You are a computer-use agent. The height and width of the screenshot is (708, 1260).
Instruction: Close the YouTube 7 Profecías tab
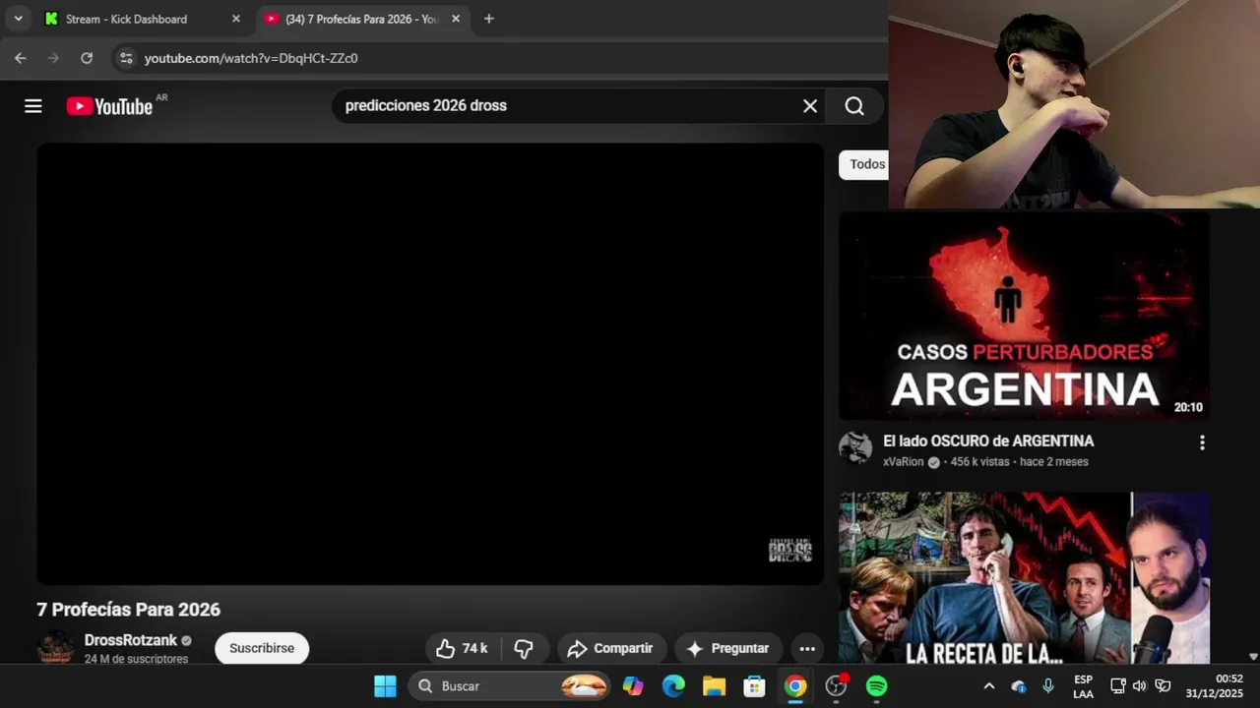coord(456,19)
